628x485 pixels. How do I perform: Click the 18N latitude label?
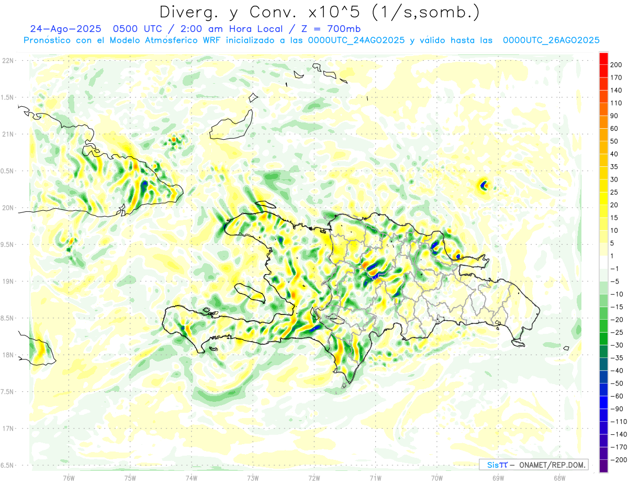click(7, 355)
